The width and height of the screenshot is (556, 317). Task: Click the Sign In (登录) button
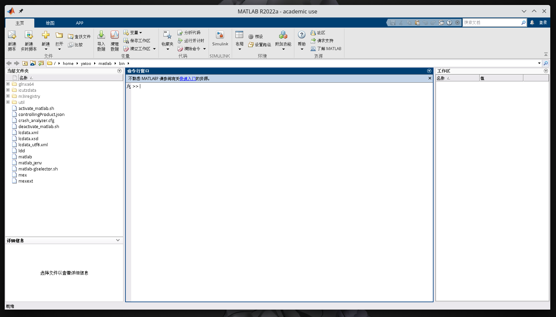tap(543, 23)
